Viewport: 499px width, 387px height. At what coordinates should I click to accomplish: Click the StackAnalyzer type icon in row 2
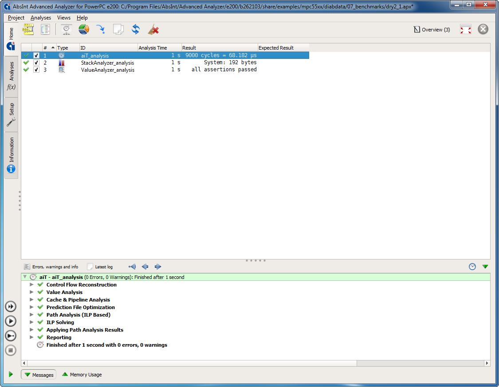coord(61,62)
